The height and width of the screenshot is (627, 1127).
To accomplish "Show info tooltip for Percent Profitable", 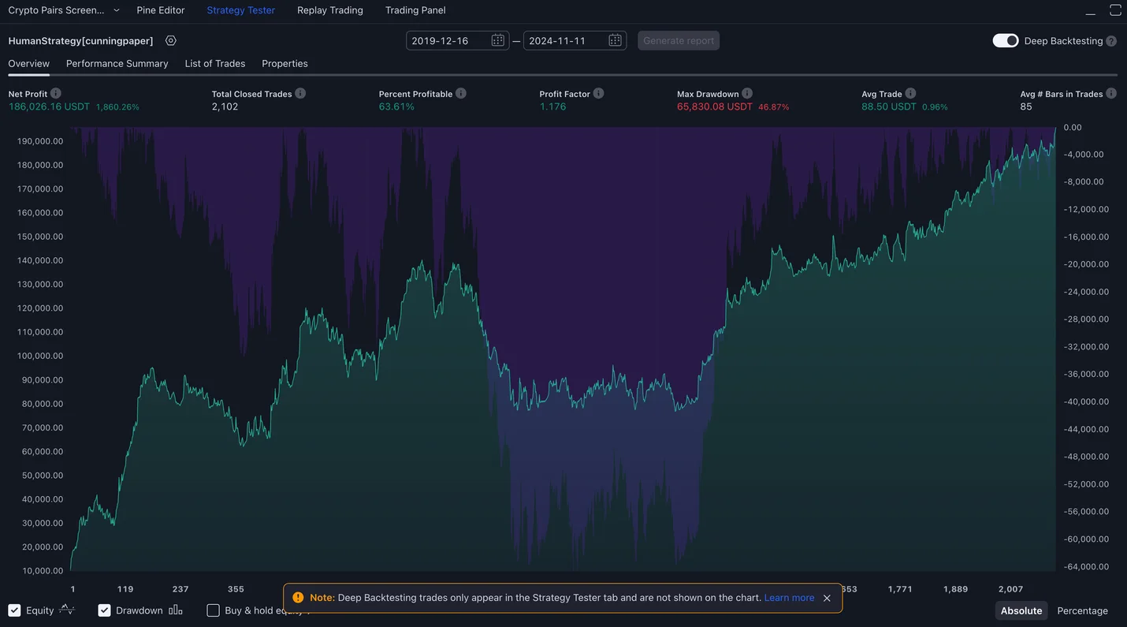I will point(461,93).
